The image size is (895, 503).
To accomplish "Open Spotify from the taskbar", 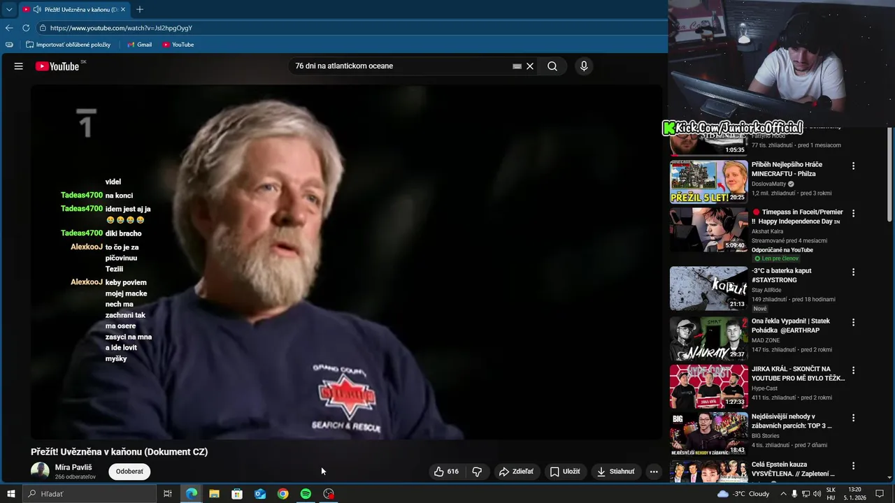I will 306,494.
